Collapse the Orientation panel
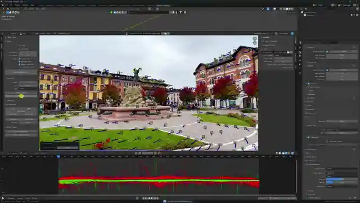360x203 pixels. pyautogui.click(x=11, y=105)
